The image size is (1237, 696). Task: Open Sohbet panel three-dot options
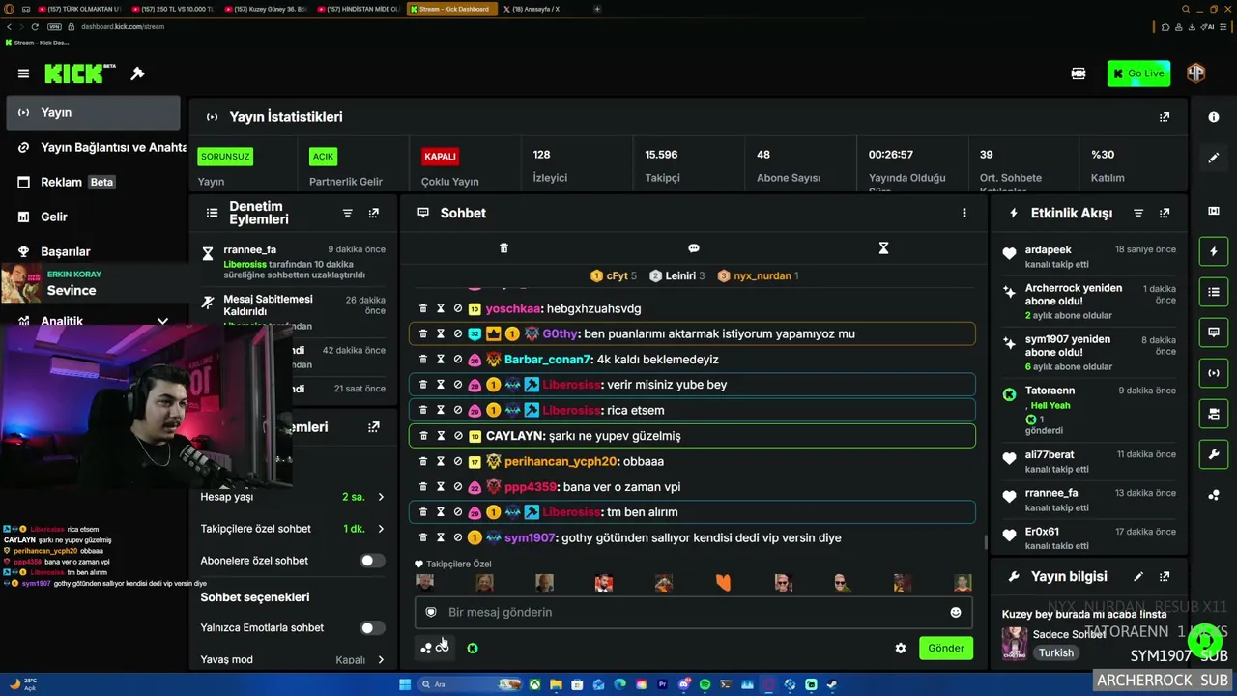(964, 213)
